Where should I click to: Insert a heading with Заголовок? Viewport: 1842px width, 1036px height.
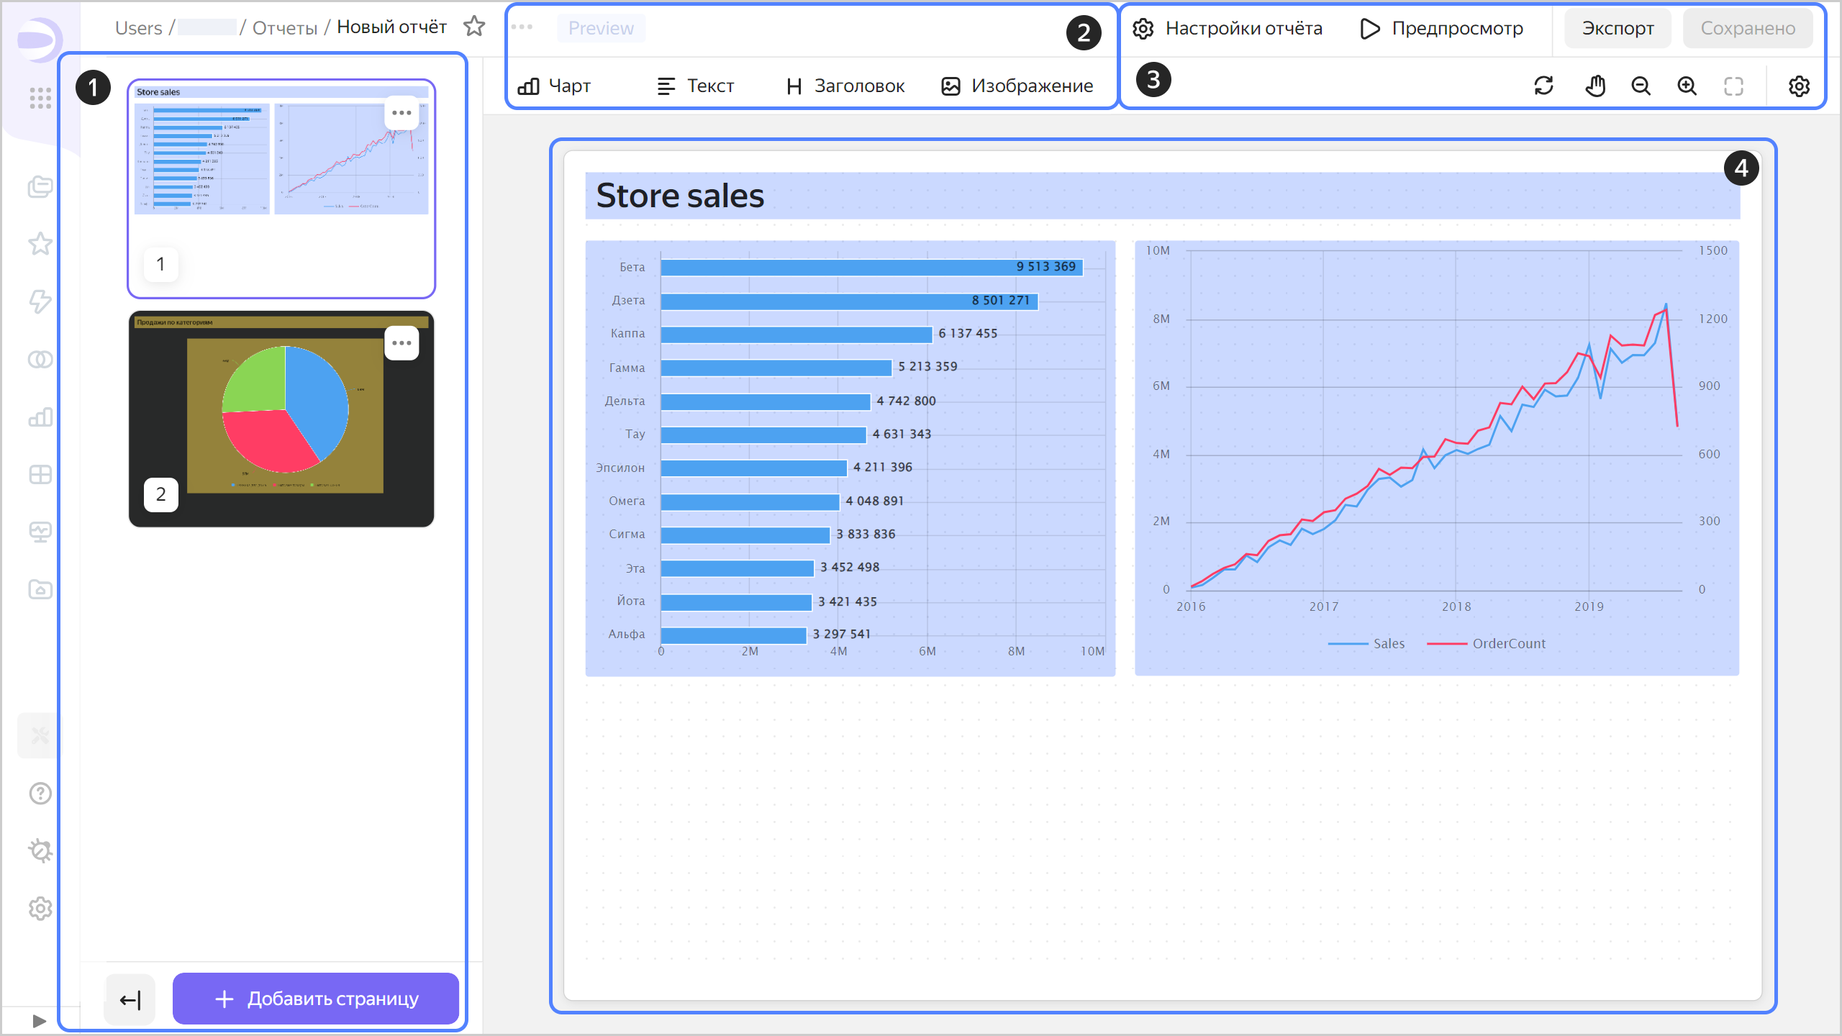845,86
